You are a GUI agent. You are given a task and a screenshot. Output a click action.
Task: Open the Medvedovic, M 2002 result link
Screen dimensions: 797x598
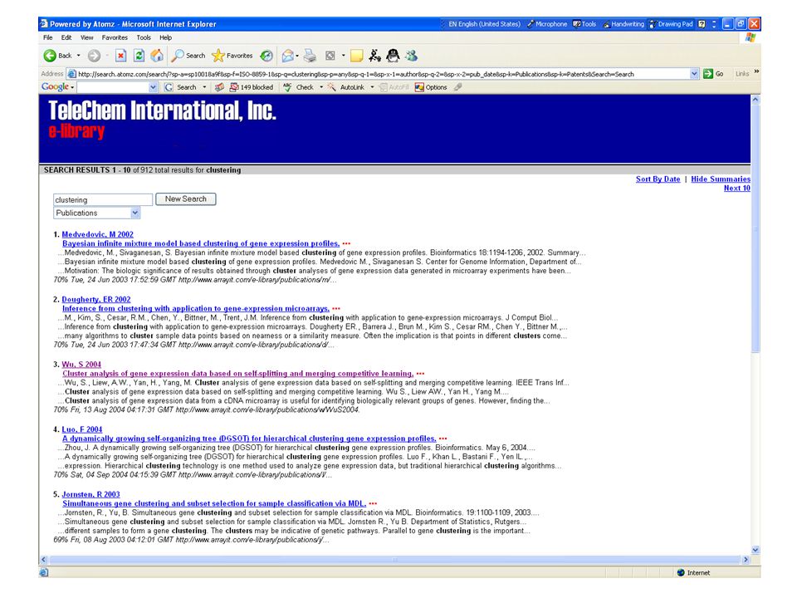tap(98, 234)
